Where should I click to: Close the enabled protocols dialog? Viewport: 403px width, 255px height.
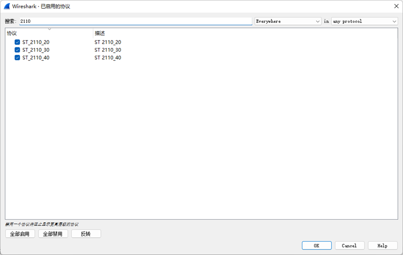[396, 6]
